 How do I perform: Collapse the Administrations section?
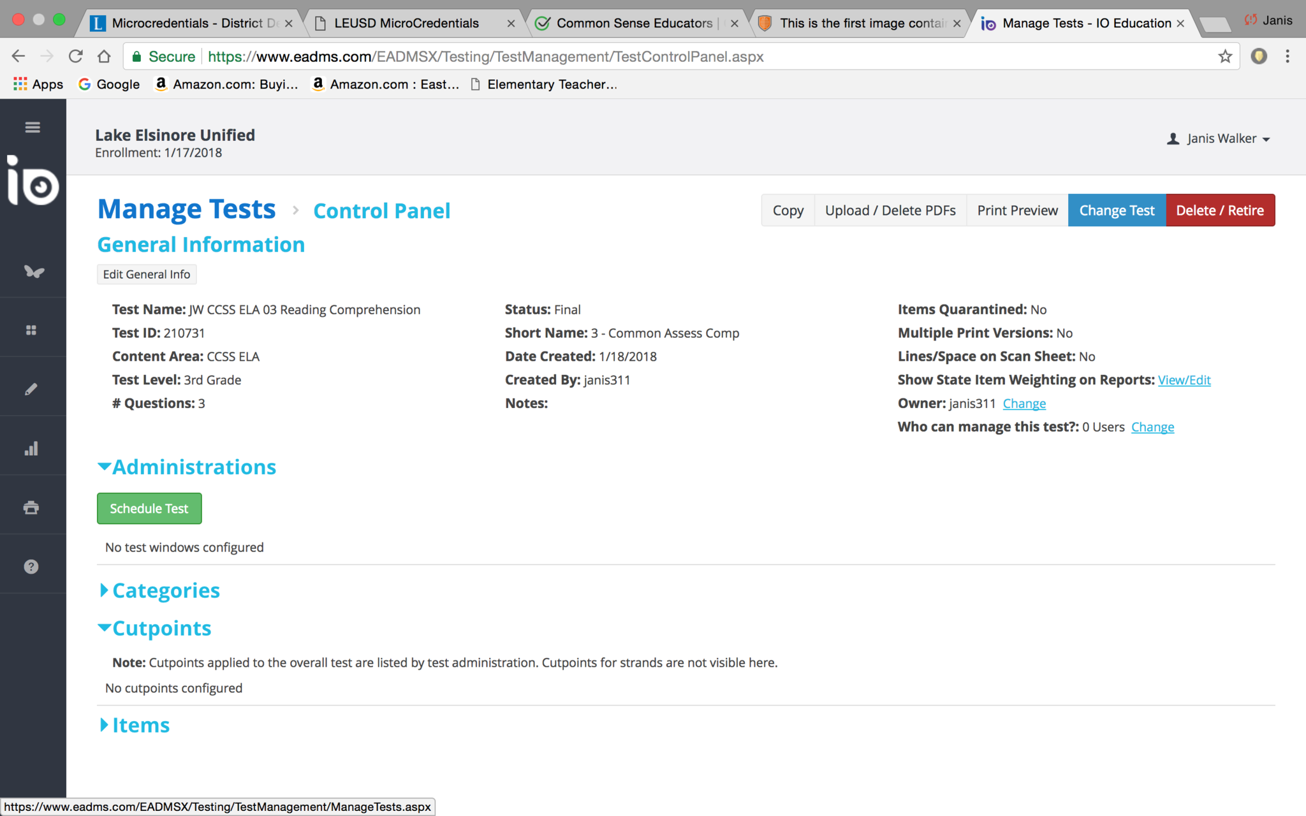click(x=187, y=467)
